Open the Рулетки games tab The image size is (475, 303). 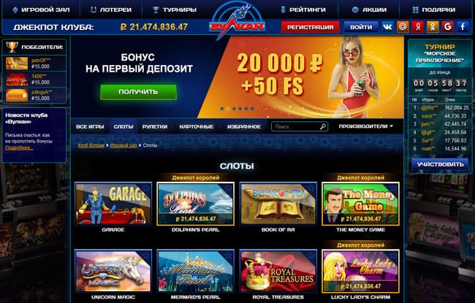click(155, 126)
